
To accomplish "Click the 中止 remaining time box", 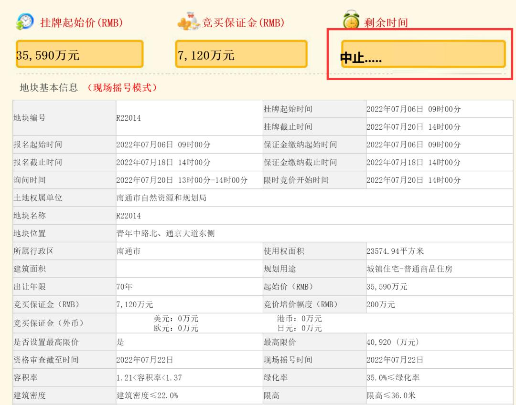I will [x=423, y=54].
